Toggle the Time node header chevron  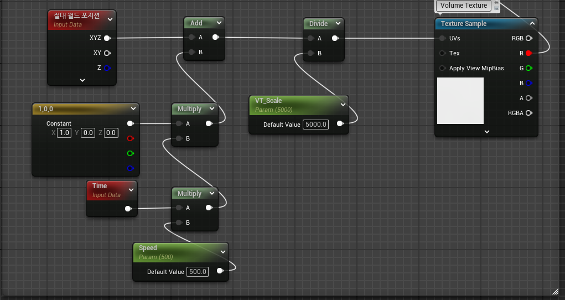[131, 190]
